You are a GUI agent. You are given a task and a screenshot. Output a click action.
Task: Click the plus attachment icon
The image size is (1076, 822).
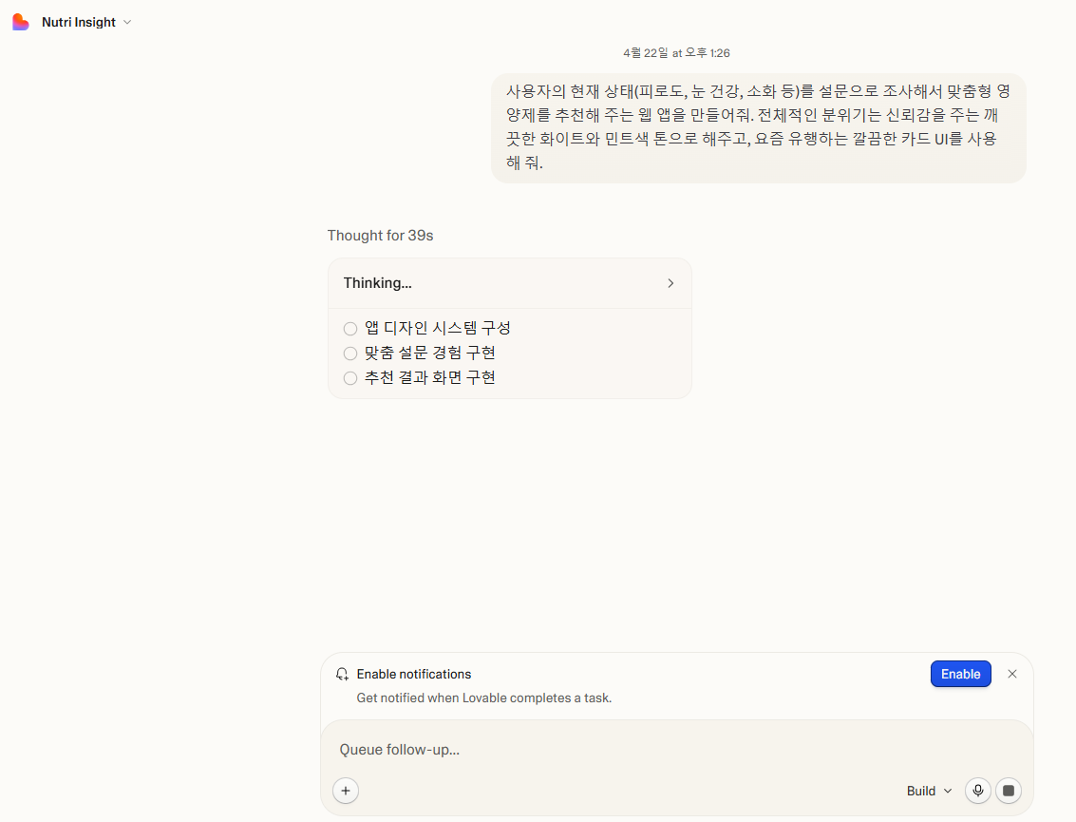click(x=345, y=791)
